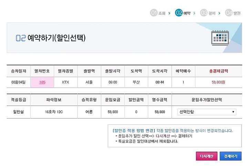Click the arrow chevron after 조회 step
This screenshot has height=167, width=248.
(x=169, y=13)
